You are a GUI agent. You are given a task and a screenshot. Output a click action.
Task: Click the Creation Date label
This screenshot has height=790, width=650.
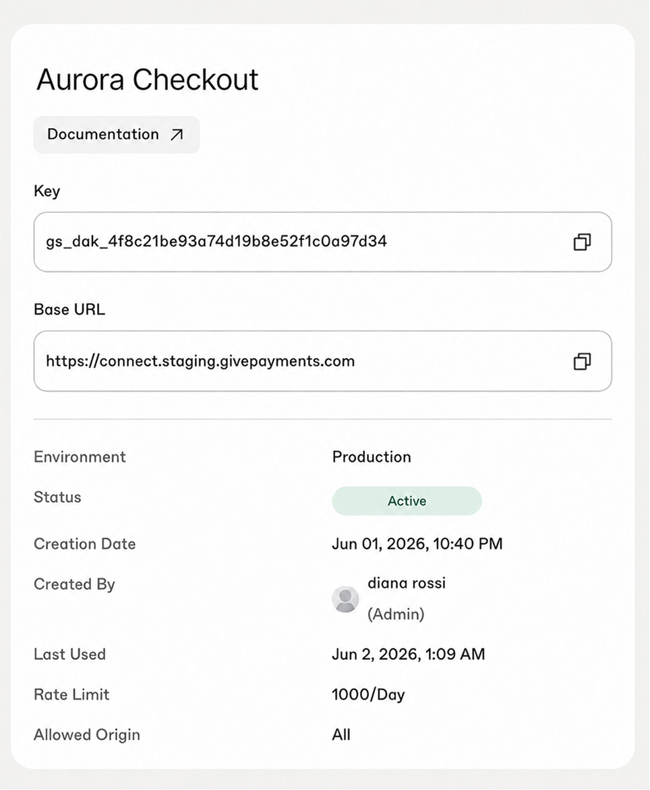point(85,544)
